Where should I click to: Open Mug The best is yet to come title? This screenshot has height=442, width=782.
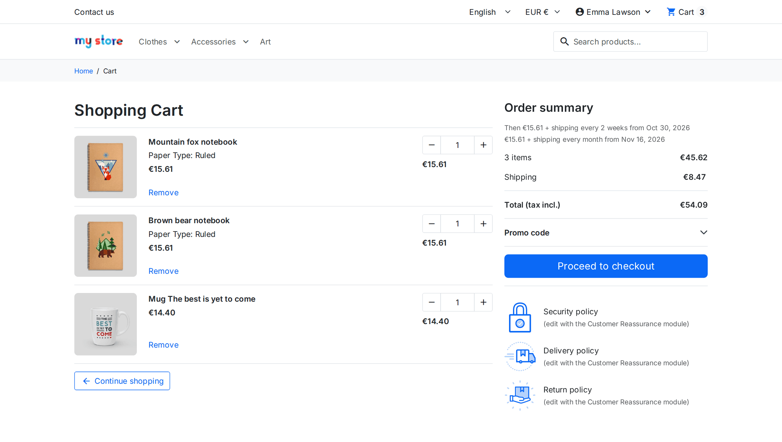[x=202, y=299]
